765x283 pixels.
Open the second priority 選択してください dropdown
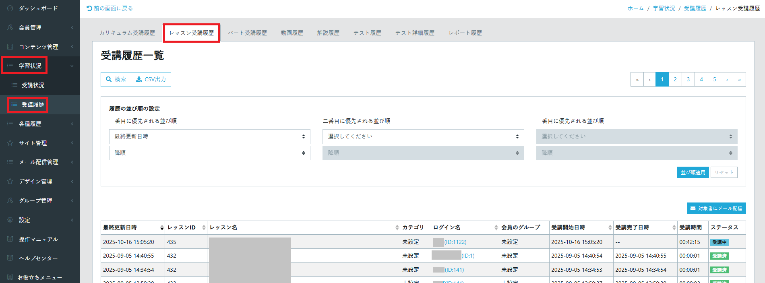[x=423, y=136]
